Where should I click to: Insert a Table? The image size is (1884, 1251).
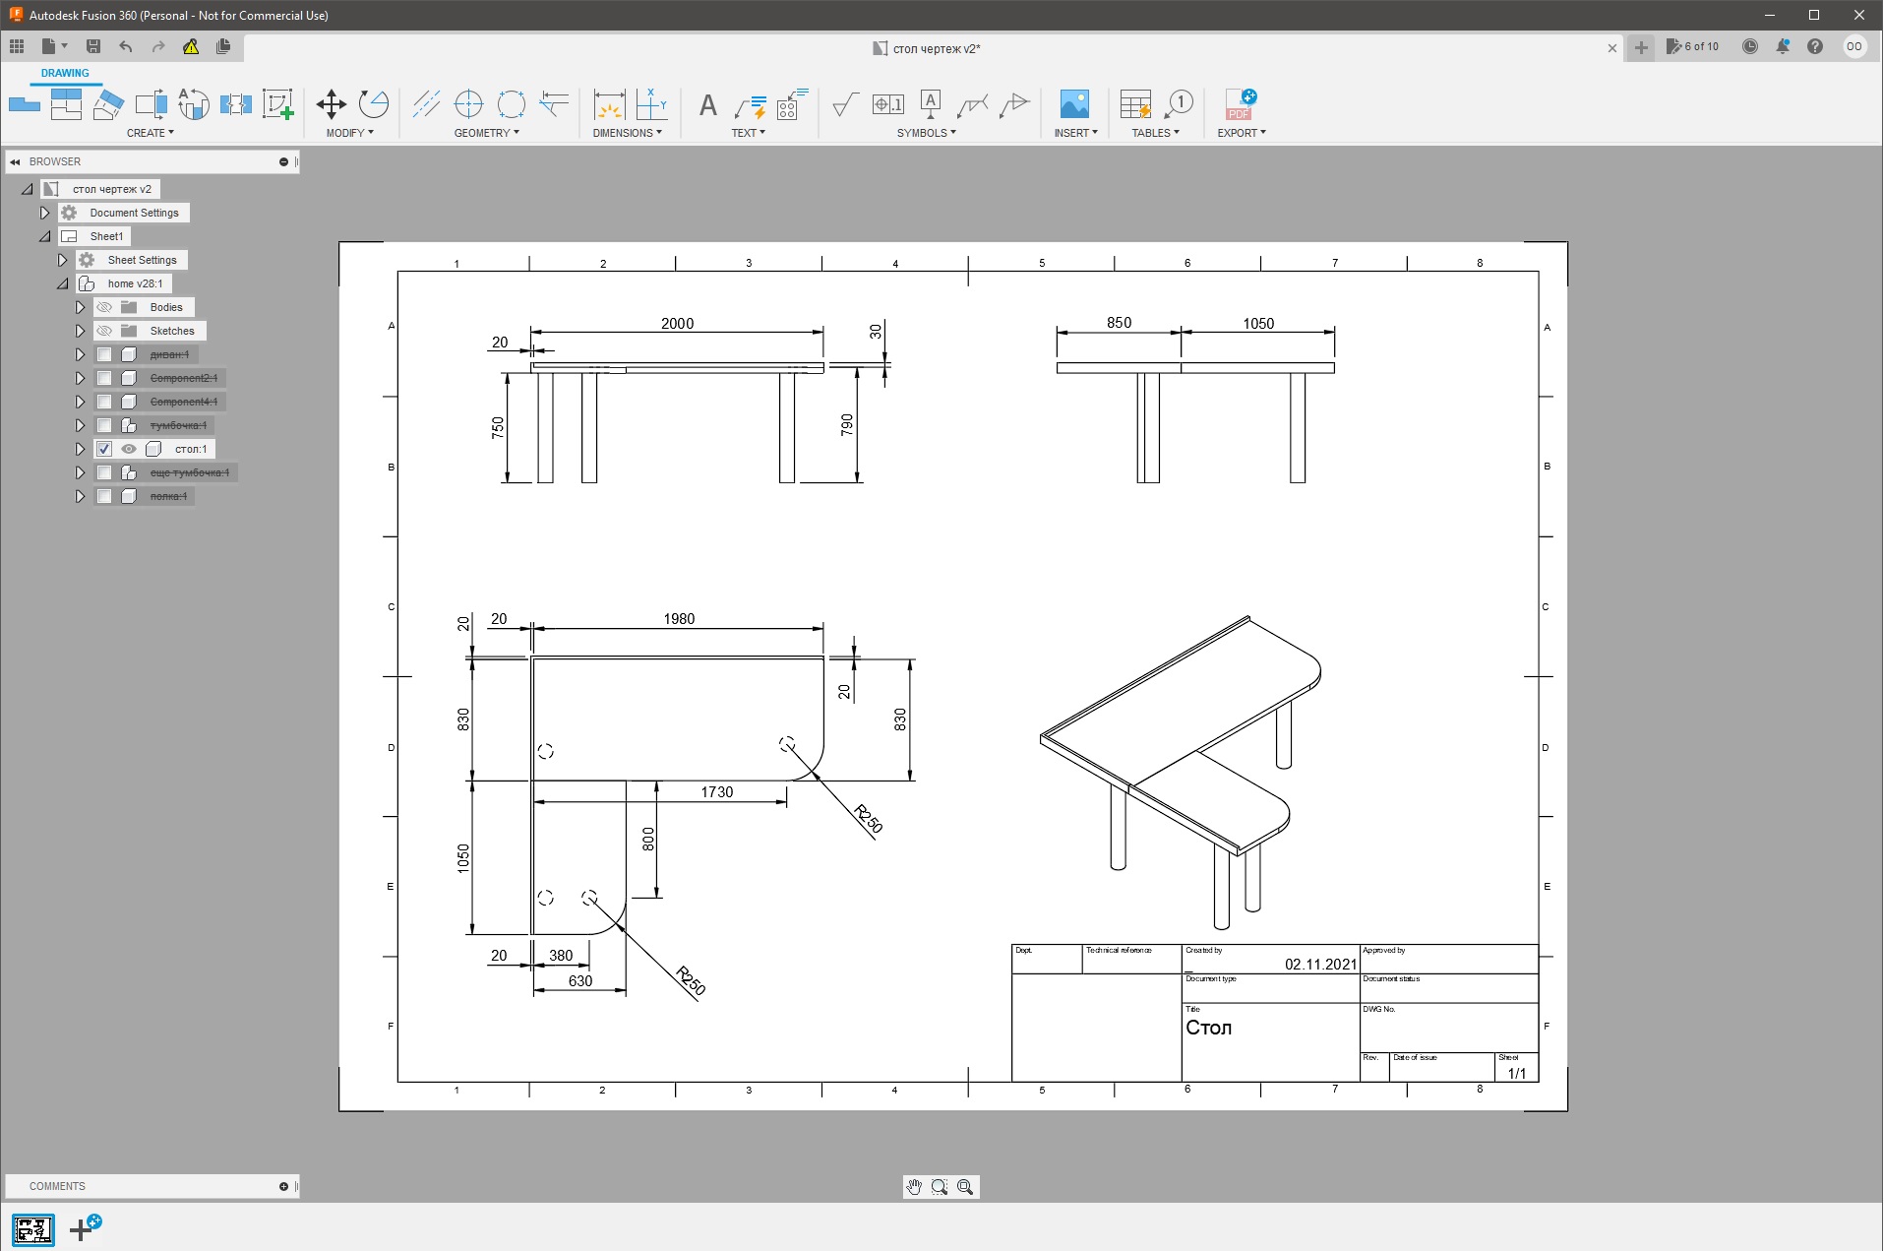tap(1136, 104)
